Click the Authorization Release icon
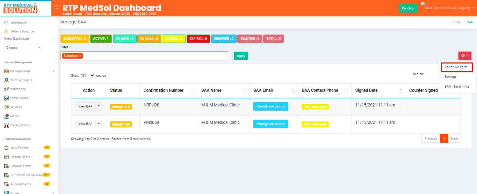 6,175
